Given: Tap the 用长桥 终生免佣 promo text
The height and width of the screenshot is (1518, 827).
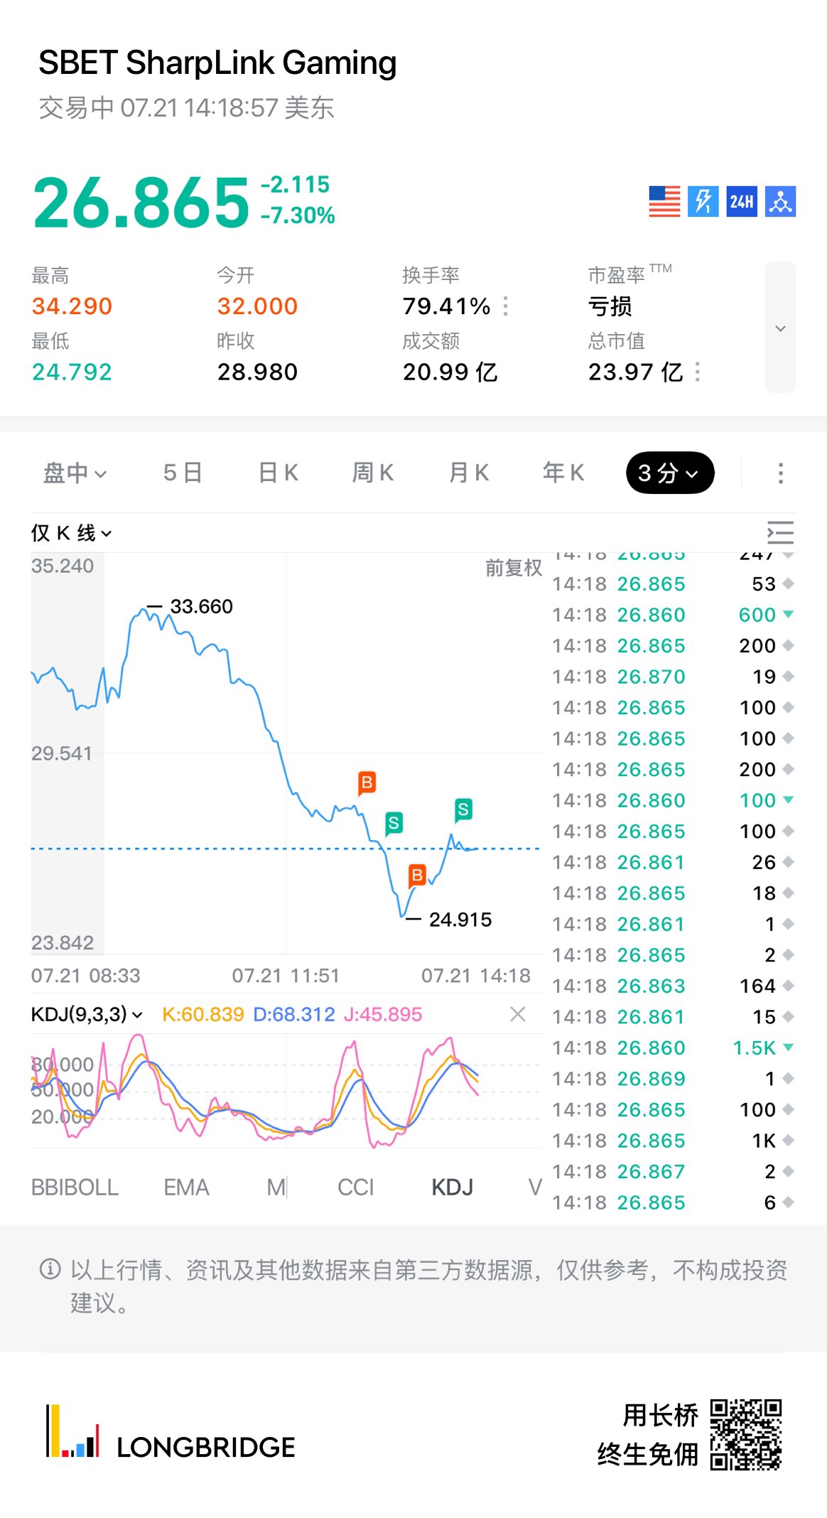Looking at the screenshot, I should (x=648, y=1435).
